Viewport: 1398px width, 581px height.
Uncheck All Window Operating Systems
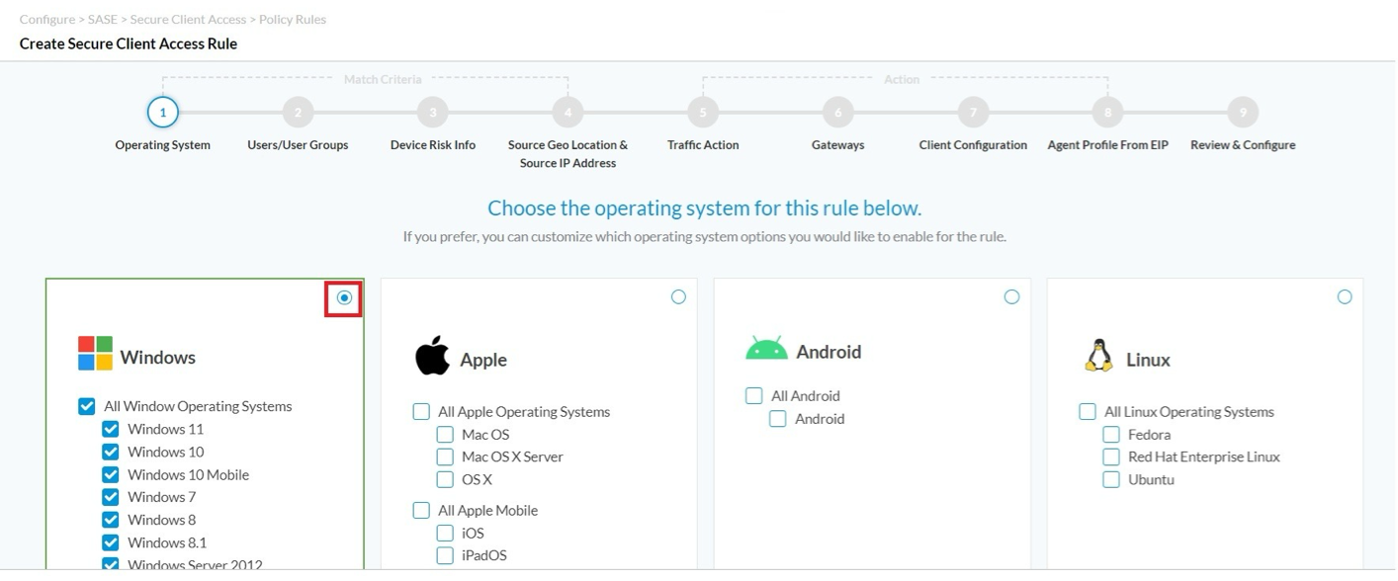[87, 406]
